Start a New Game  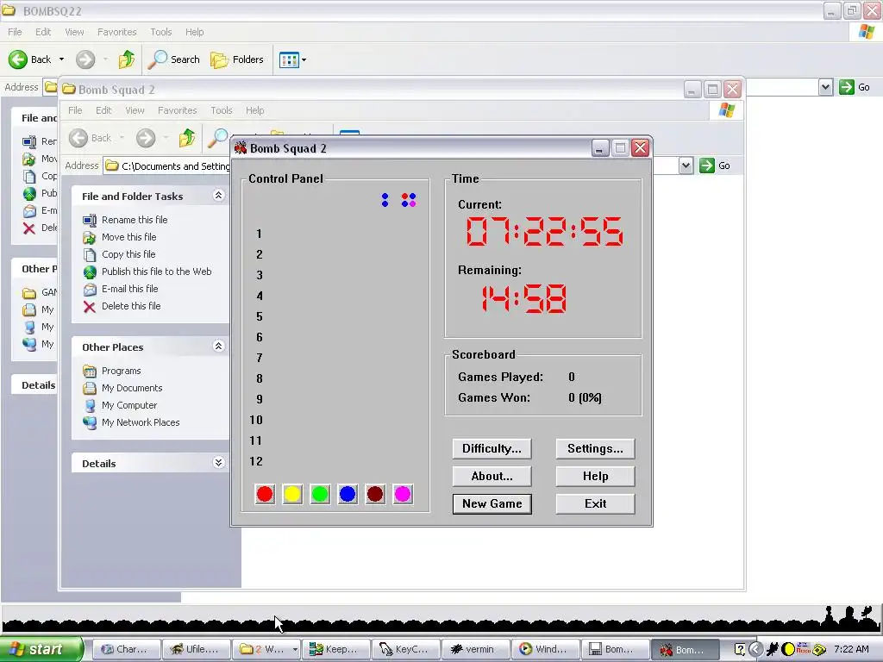[x=492, y=503]
